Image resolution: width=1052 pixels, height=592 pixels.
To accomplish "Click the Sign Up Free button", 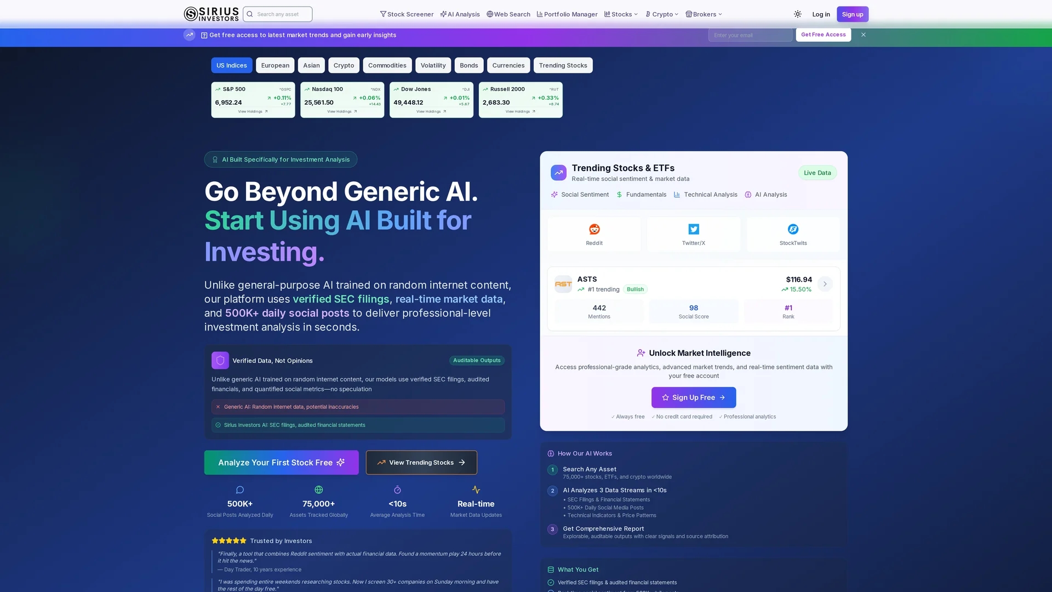I will click(x=694, y=397).
